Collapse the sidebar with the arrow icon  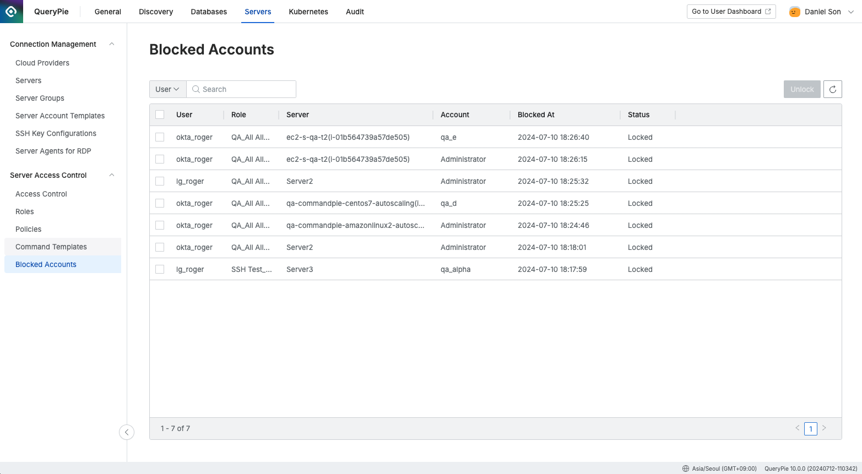(127, 432)
